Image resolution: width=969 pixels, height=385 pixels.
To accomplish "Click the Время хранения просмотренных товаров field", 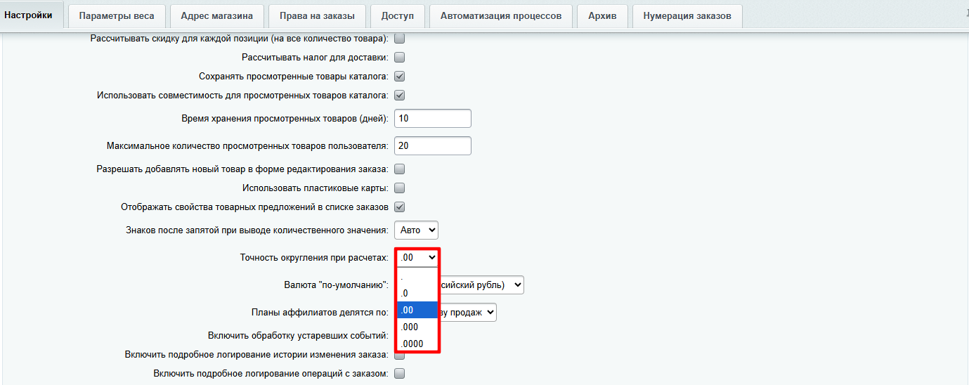I will coord(432,119).
